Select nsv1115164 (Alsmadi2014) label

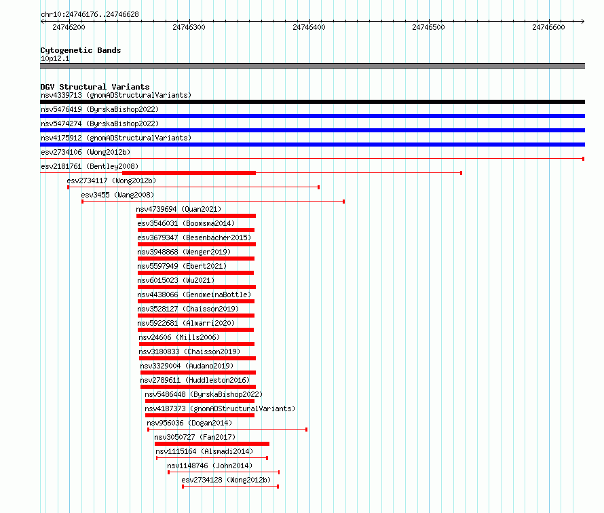click(x=204, y=451)
